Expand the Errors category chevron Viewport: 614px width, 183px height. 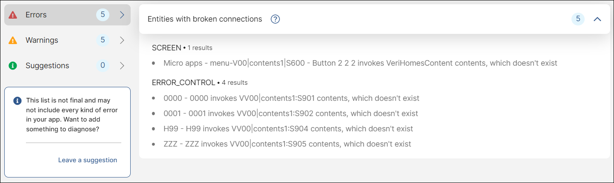tap(122, 15)
